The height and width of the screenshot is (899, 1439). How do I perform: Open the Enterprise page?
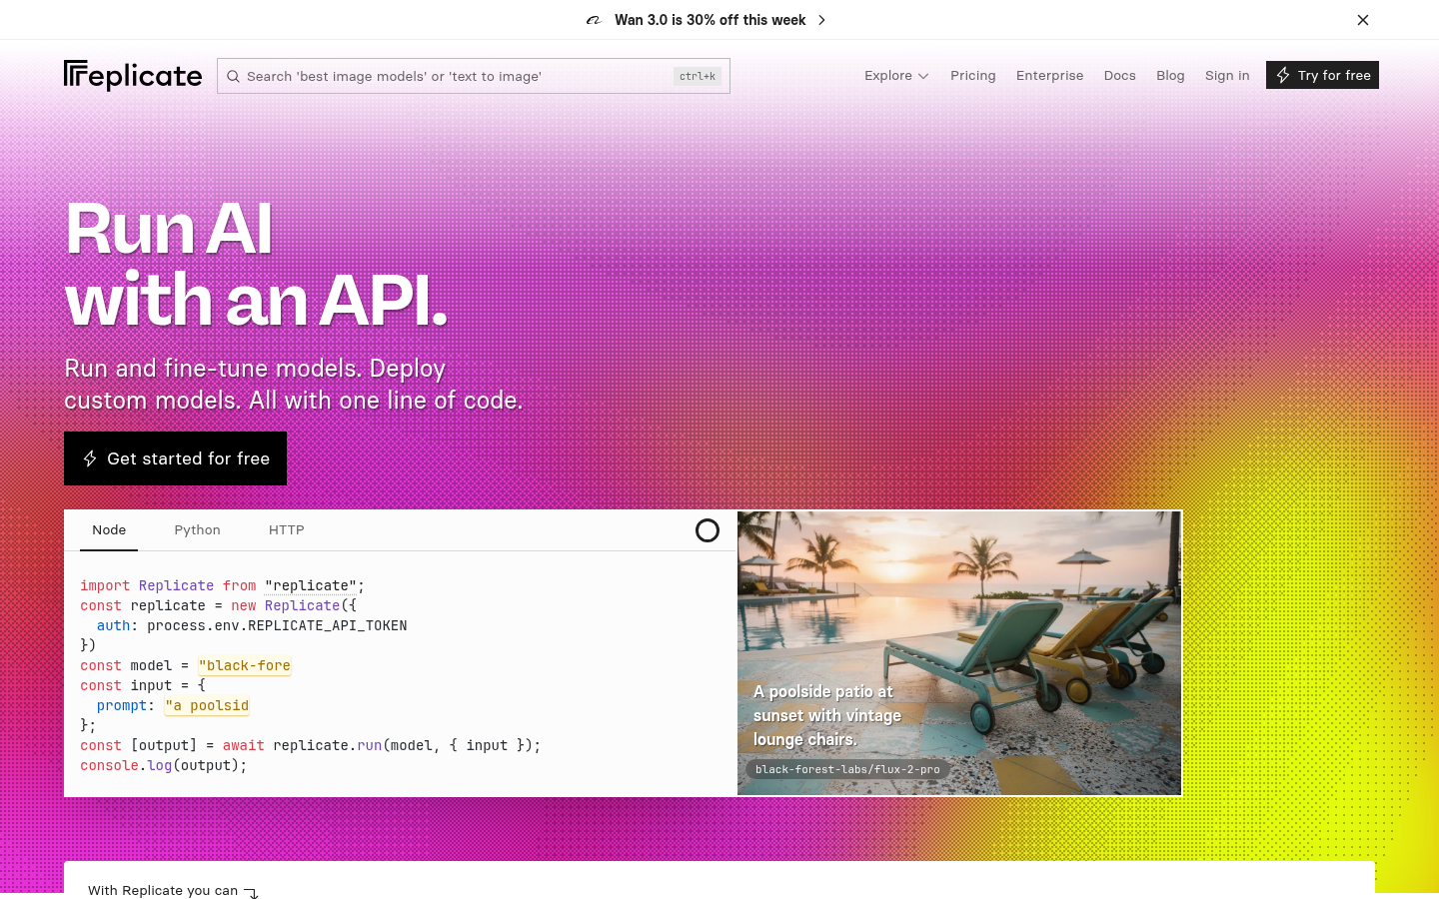1049,76
